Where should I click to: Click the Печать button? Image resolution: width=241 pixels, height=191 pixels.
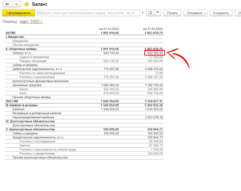[172, 13]
